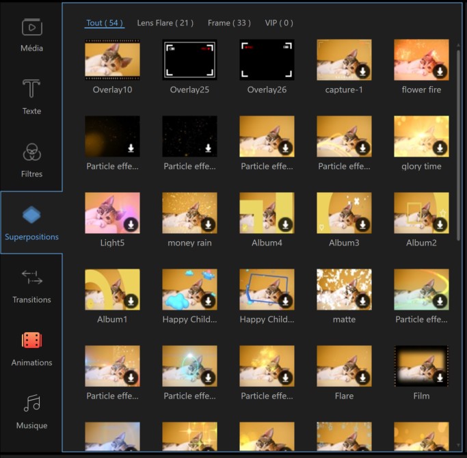Viewport: 467px width, 458px height.
Task: Click the Overlay10 label
Action: [112, 90]
